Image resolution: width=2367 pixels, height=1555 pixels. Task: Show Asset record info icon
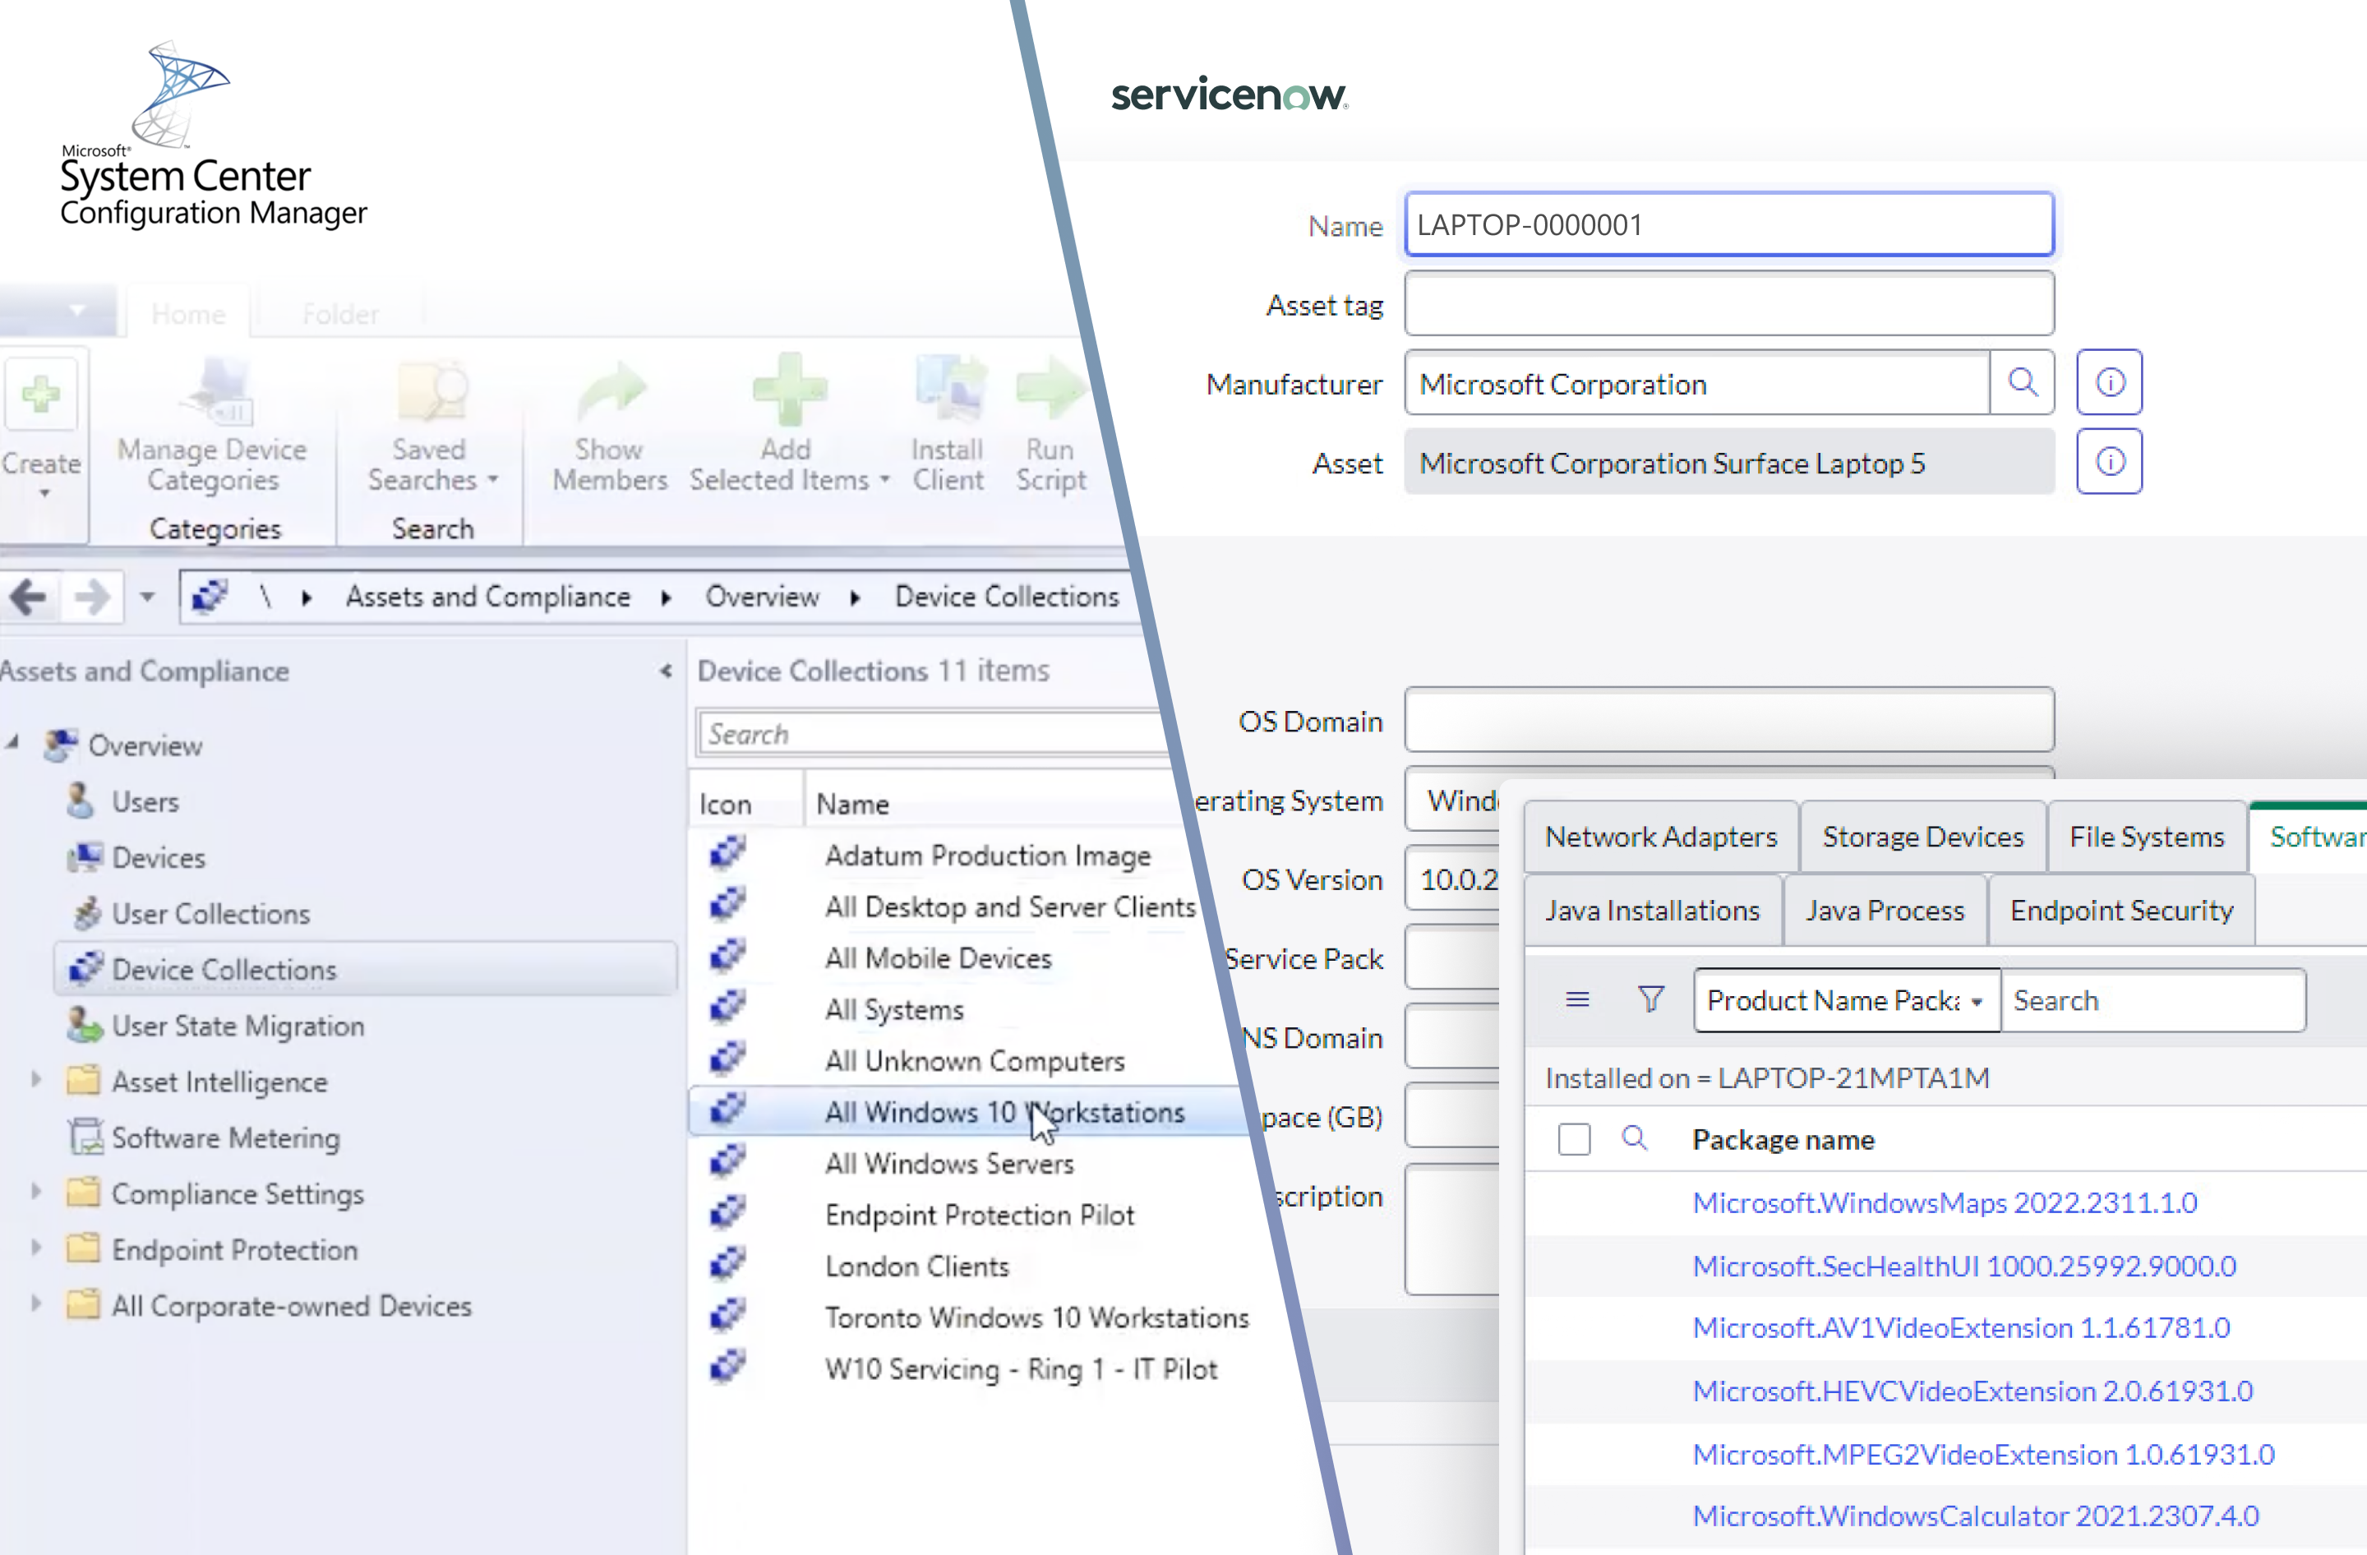click(x=2110, y=463)
